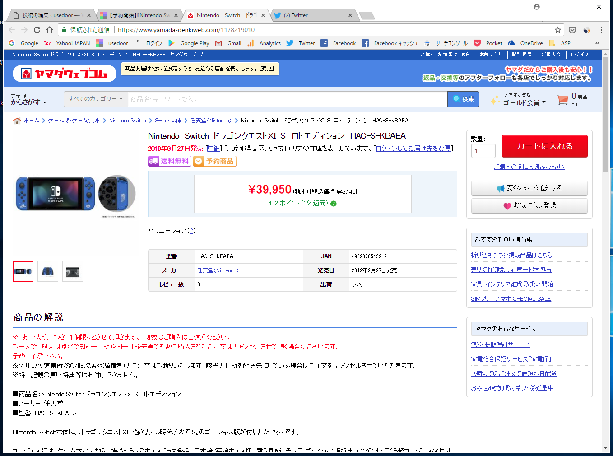This screenshot has width=613, height=456.
Task: Reload the page with the refresh icon
Action: click(37, 30)
